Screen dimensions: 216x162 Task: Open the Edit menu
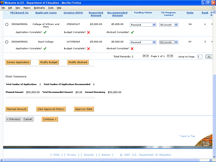point(10,8)
